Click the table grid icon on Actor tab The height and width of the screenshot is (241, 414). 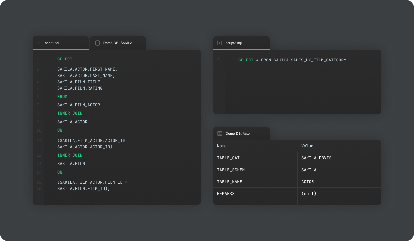click(x=219, y=133)
